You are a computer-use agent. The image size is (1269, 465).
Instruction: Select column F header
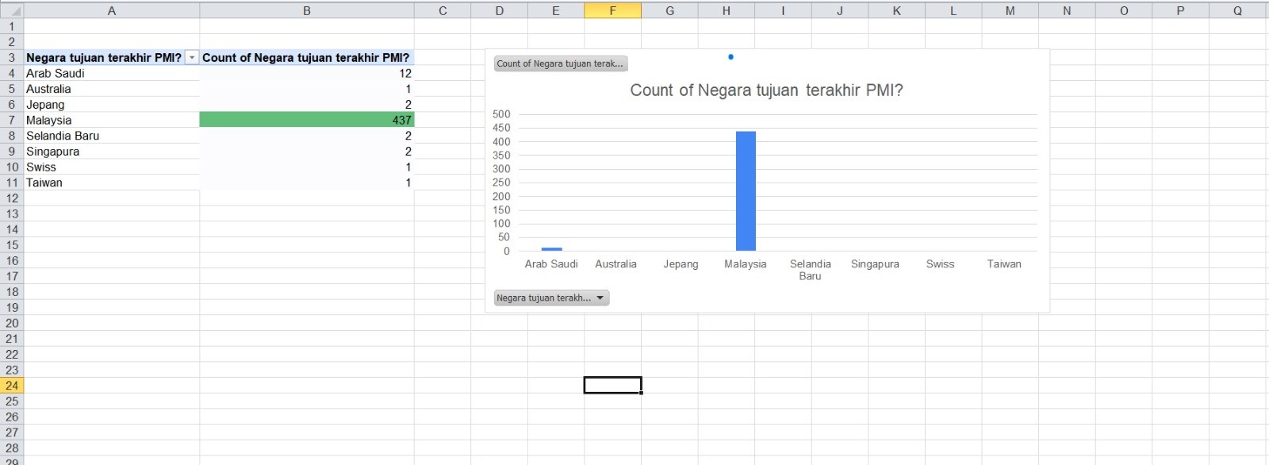coord(612,11)
